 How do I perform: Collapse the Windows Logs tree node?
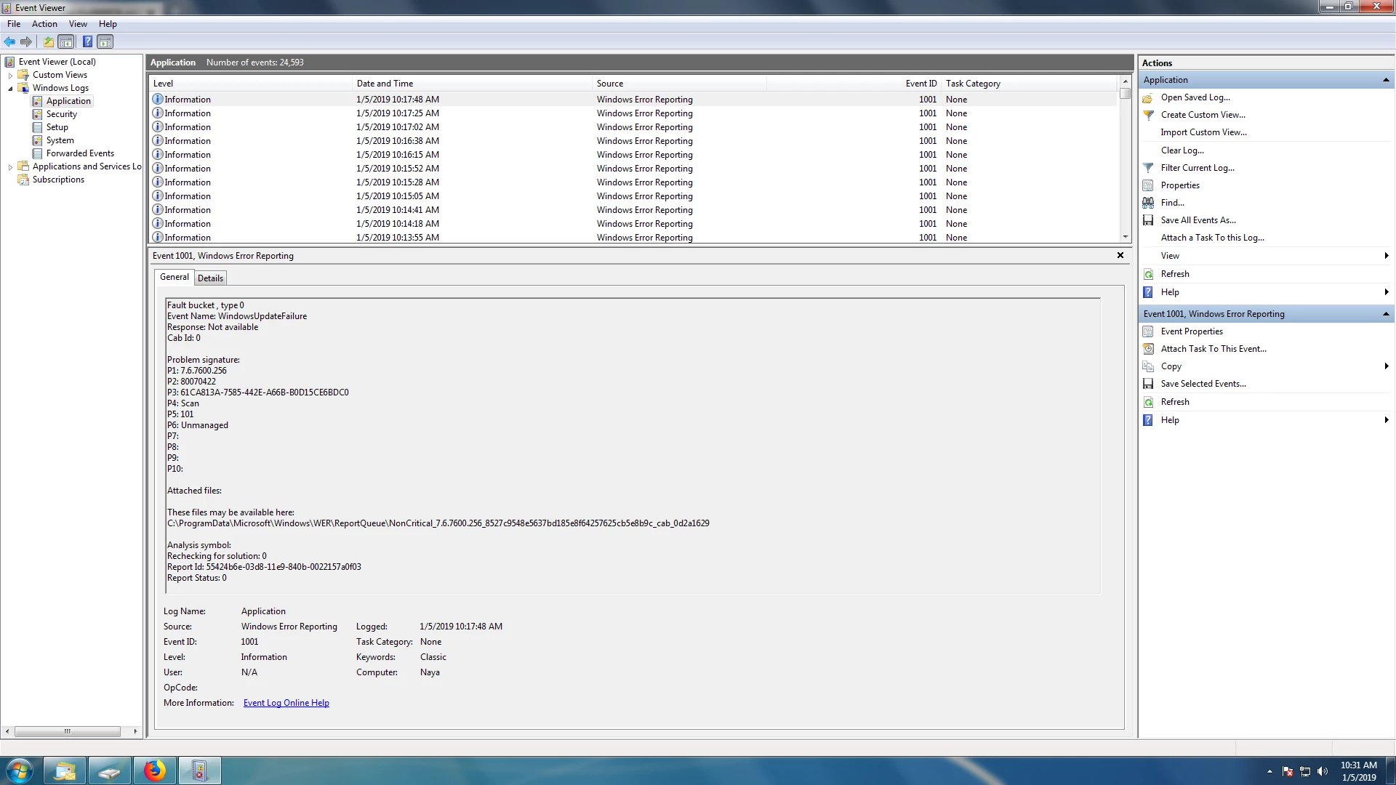10,89
